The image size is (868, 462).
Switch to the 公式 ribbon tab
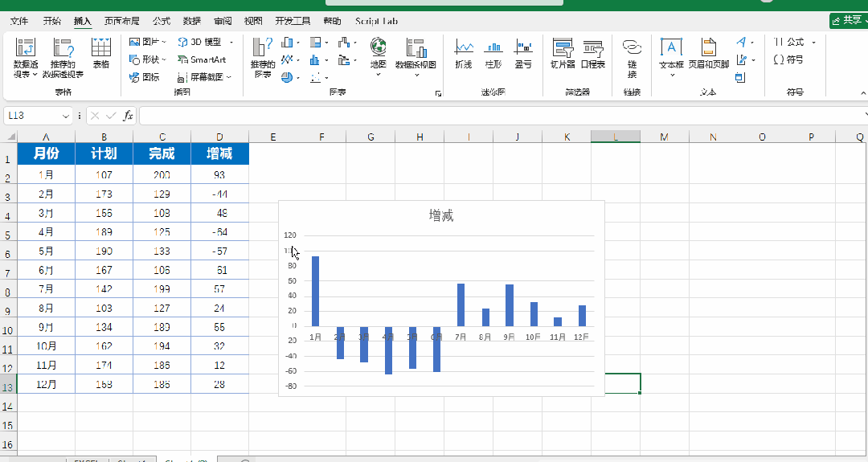162,21
